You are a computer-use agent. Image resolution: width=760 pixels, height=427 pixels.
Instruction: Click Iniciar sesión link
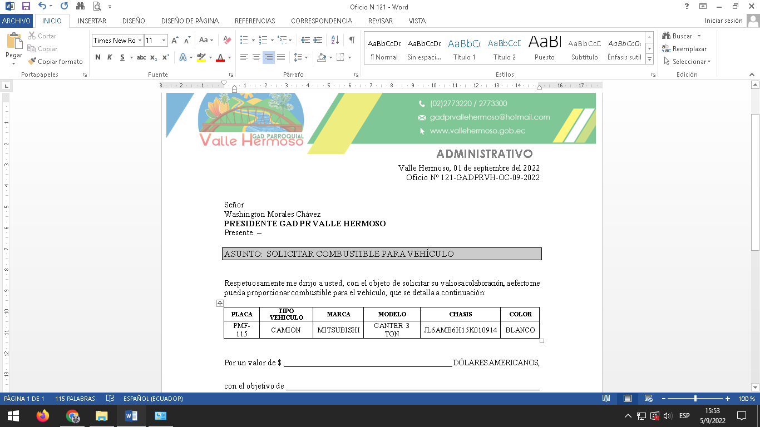723,21
